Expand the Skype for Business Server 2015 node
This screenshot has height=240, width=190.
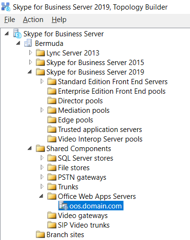click(x=30, y=62)
